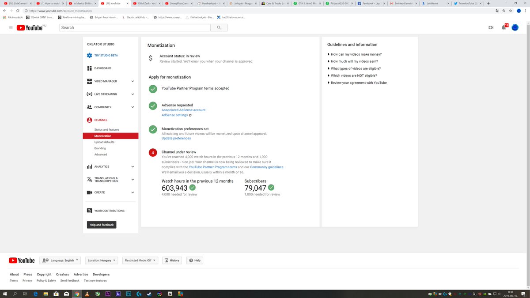Expand the Community section chevron
The image size is (530, 298).
coord(132,107)
